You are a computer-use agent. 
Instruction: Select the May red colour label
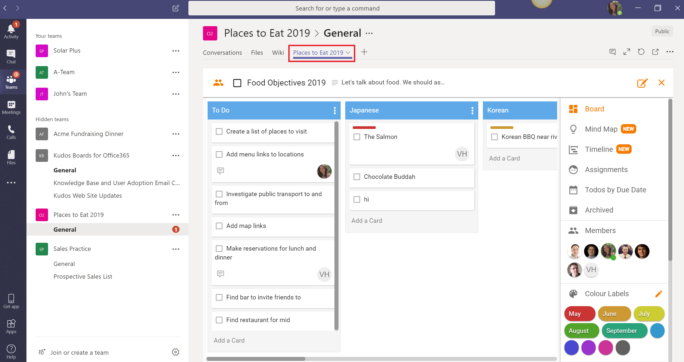click(580, 314)
